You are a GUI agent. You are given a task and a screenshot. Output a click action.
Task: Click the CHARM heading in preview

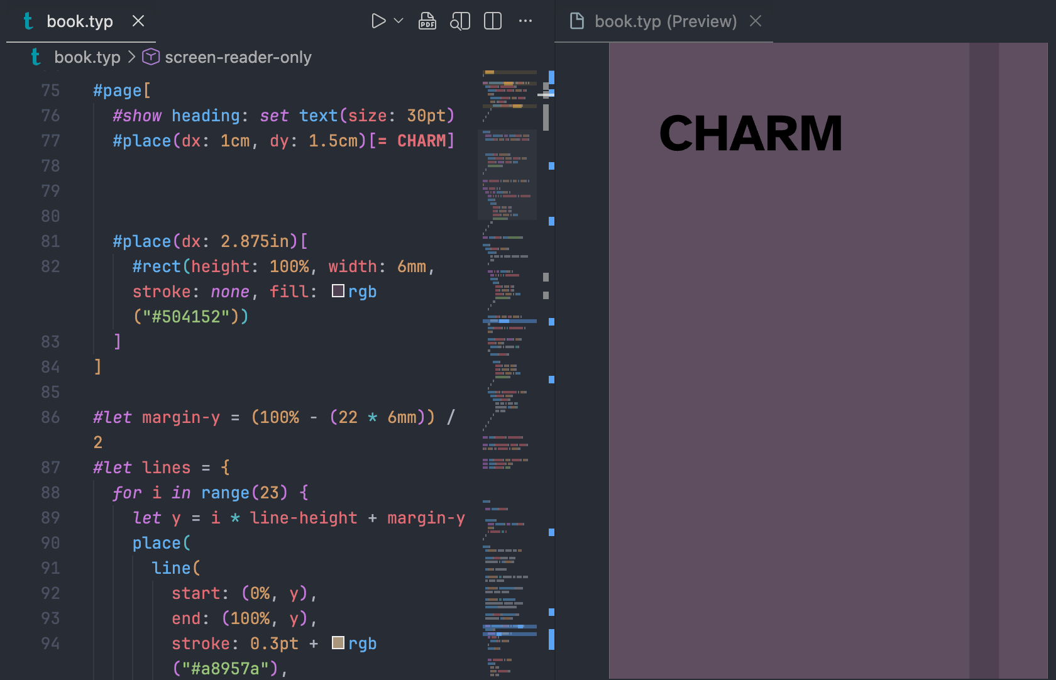click(751, 133)
